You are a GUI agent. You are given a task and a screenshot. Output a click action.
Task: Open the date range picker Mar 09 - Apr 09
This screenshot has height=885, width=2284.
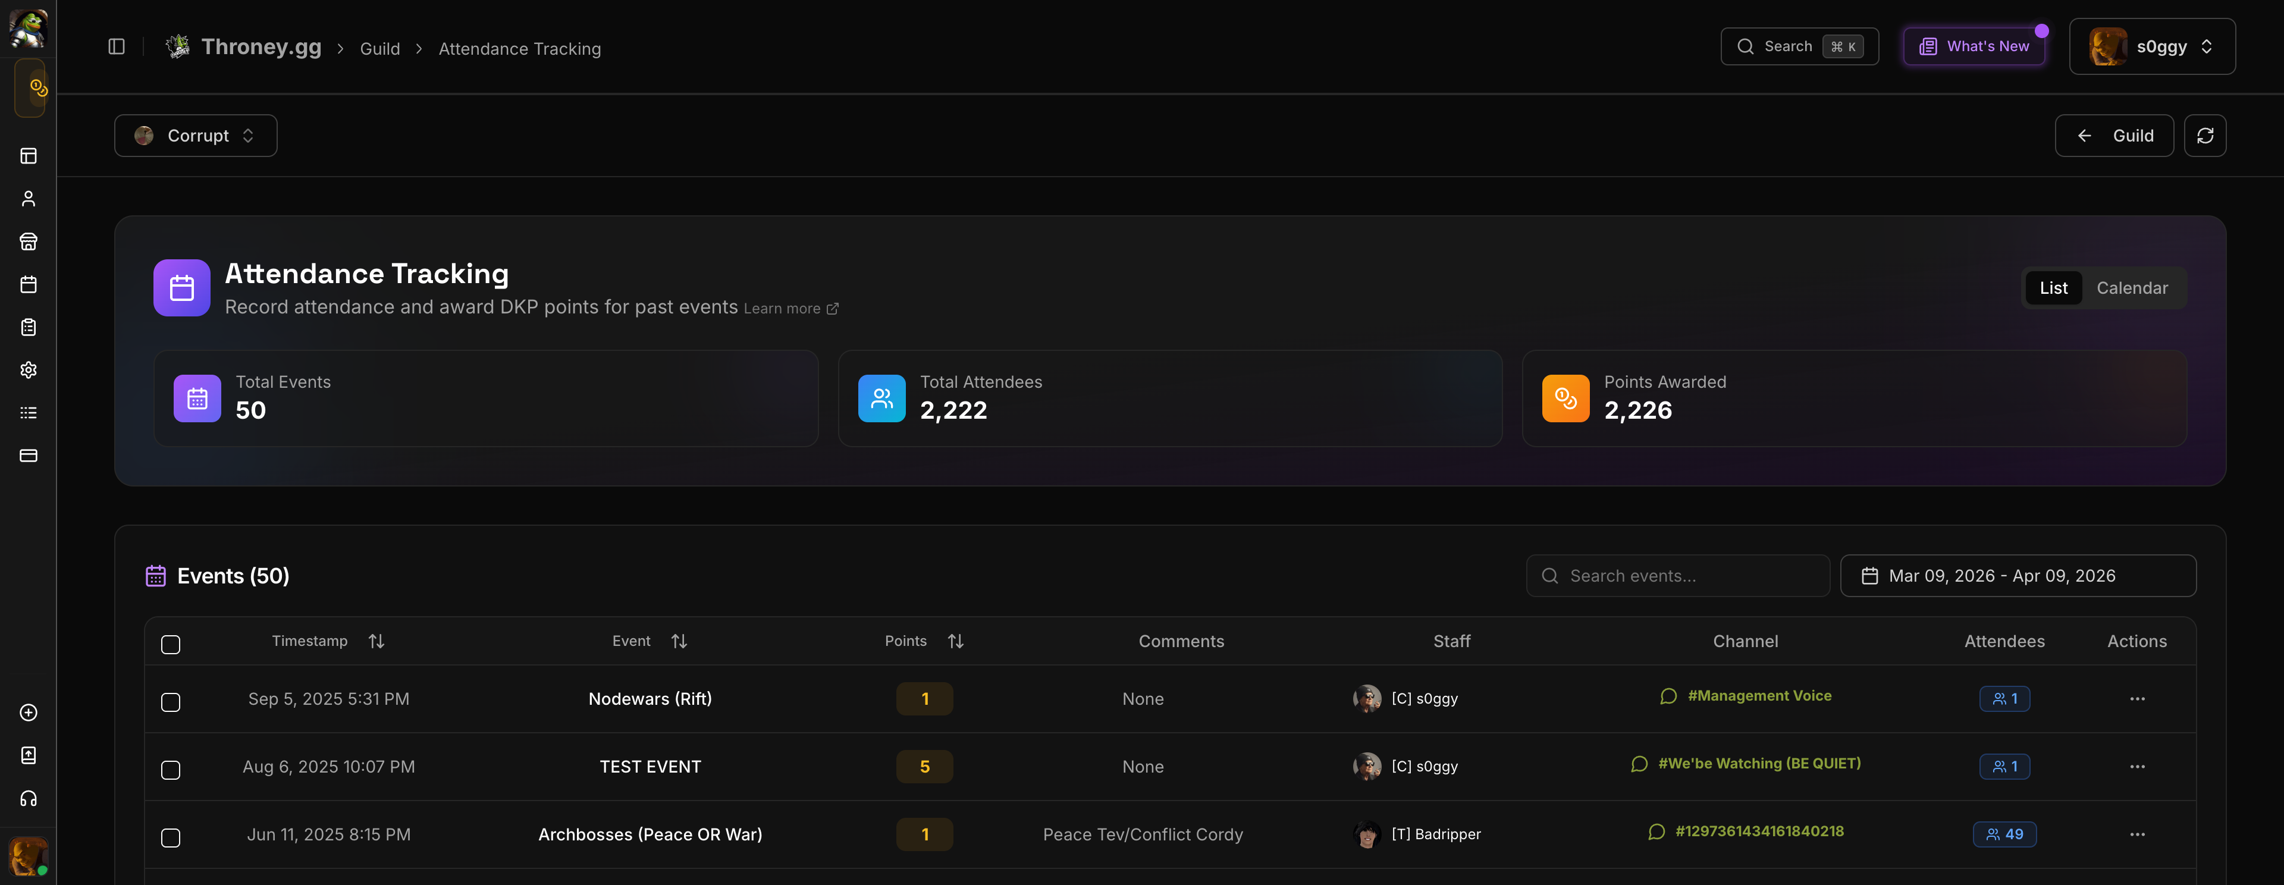(2018, 576)
